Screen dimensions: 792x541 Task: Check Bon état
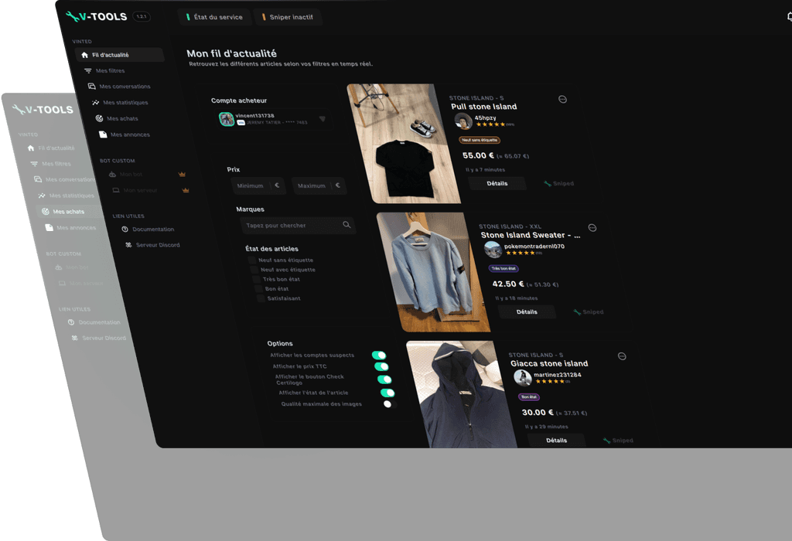[258, 289]
